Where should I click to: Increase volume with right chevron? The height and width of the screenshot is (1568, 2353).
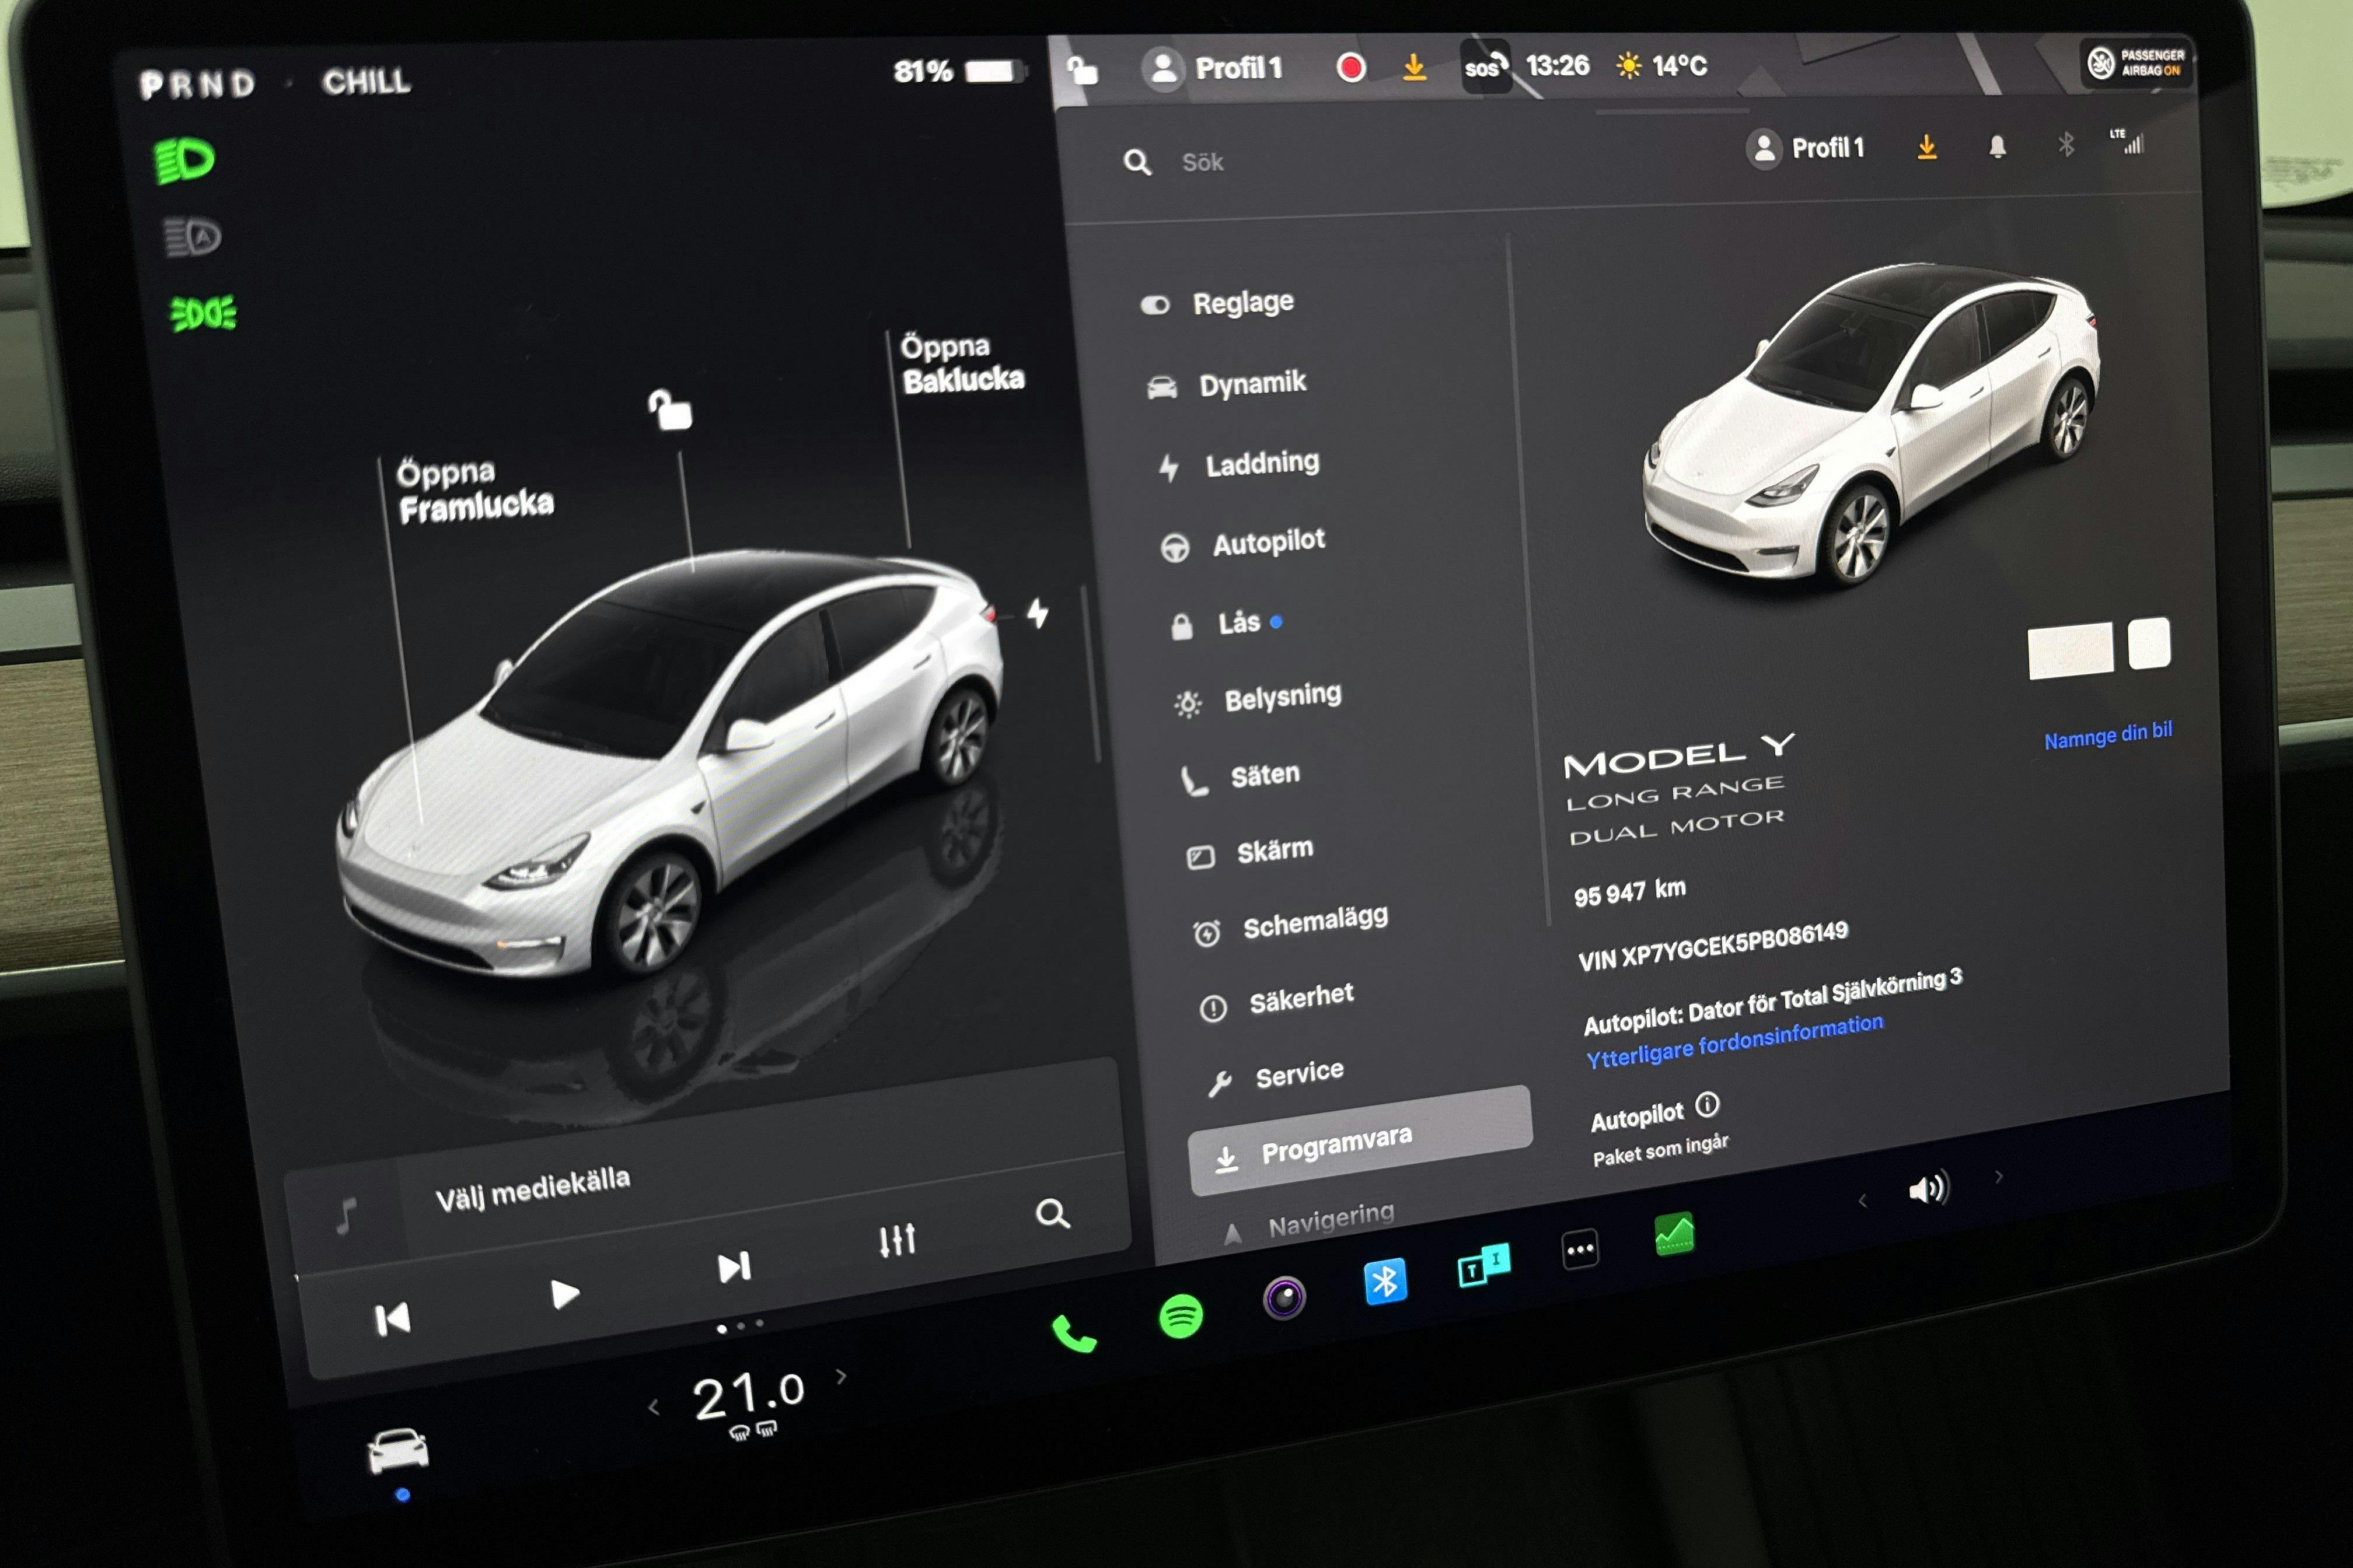coord(1999,1177)
